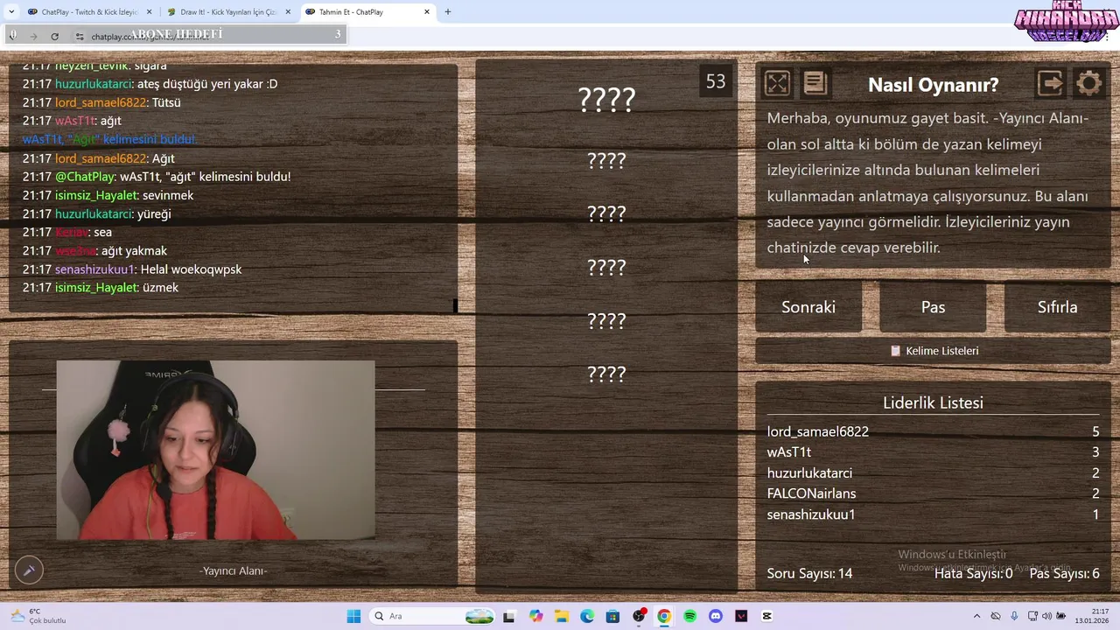This screenshot has height=630, width=1120.
Task: Click the browser forward arrow
Action: click(x=33, y=36)
